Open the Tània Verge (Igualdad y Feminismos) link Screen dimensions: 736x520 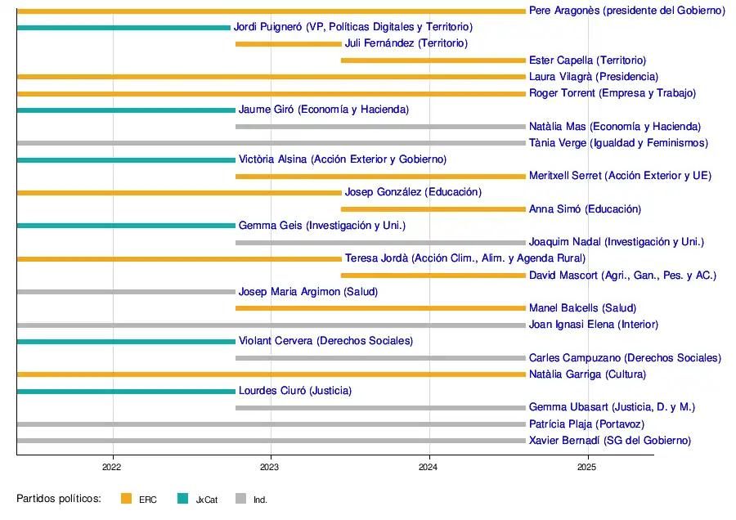(618, 143)
